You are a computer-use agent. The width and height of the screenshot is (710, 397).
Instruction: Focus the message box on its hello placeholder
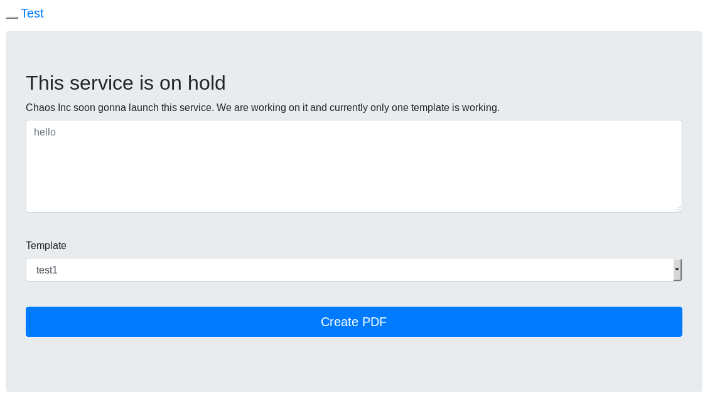pyautogui.click(x=45, y=132)
